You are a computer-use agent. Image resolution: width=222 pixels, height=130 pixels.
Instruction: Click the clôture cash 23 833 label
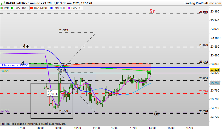14,65
